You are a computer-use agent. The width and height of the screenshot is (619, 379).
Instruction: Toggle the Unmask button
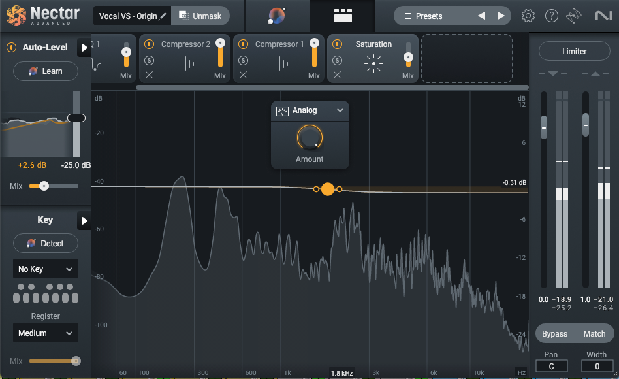pyautogui.click(x=200, y=16)
